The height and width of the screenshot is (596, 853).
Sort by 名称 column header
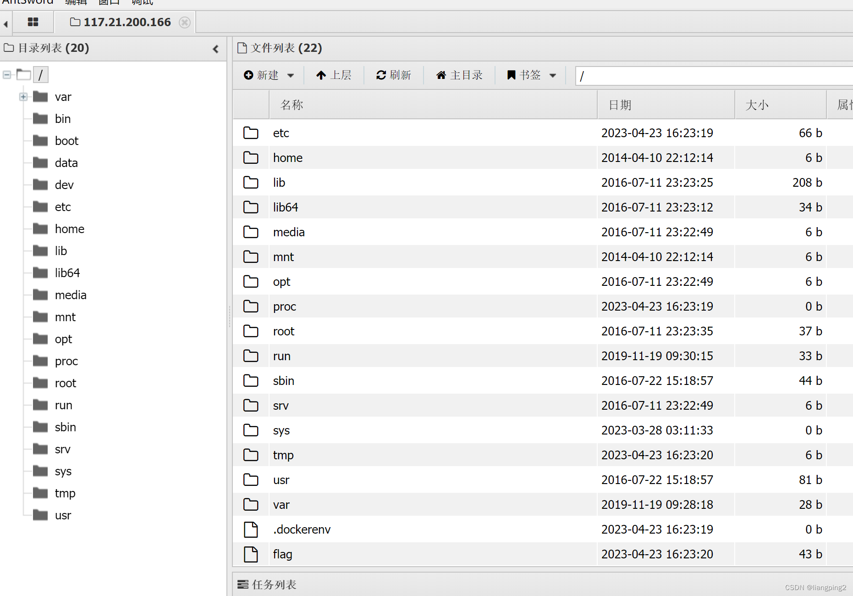(x=433, y=105)
